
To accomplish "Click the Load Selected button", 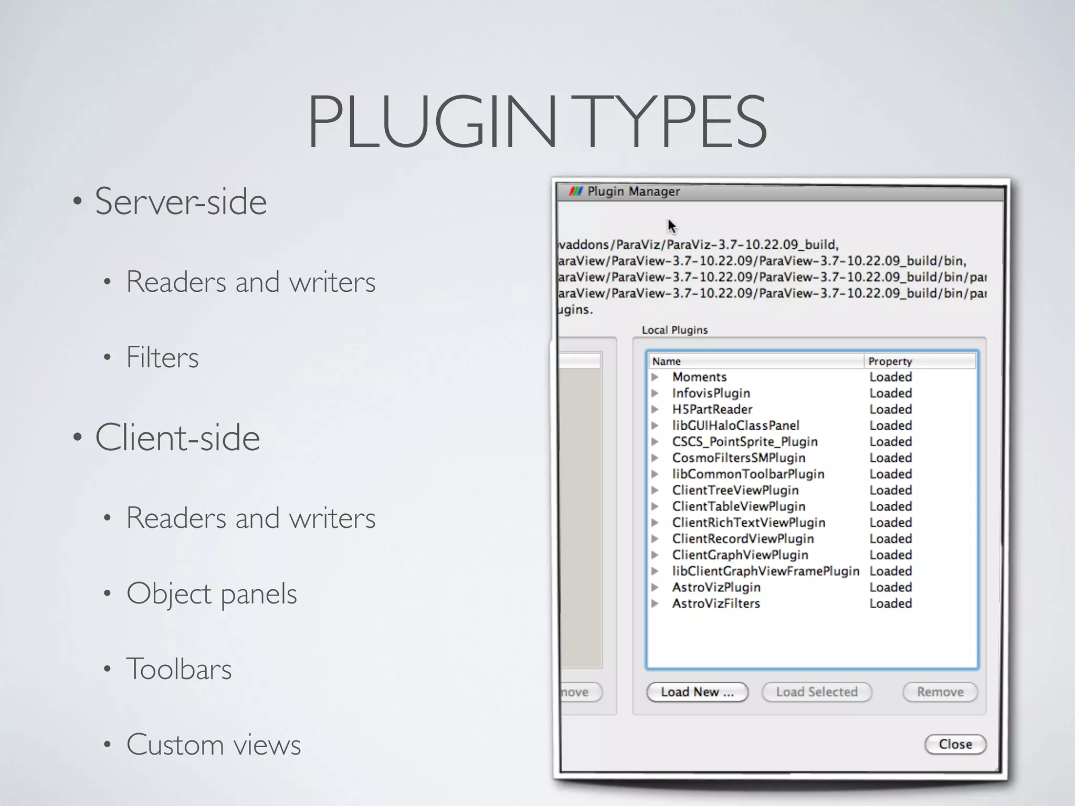I will [817, 692].
